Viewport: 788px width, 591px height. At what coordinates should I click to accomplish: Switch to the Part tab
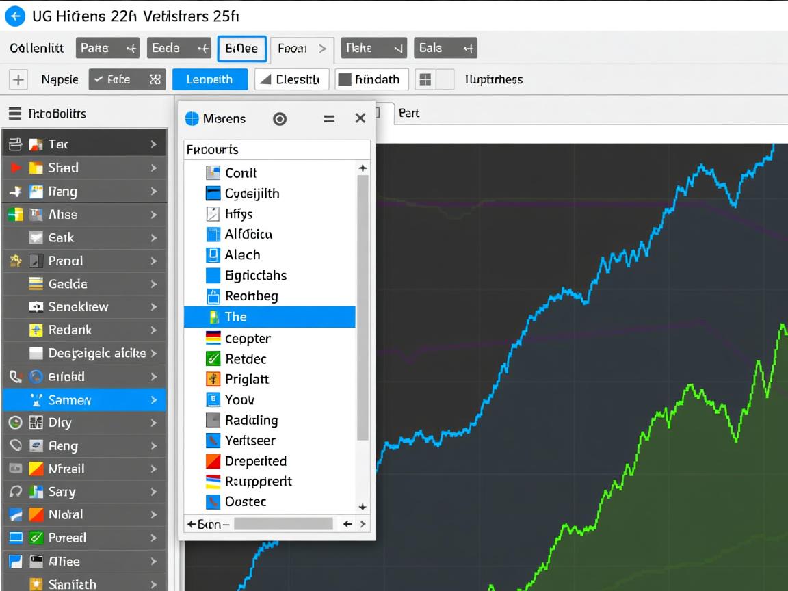(409, 114)
